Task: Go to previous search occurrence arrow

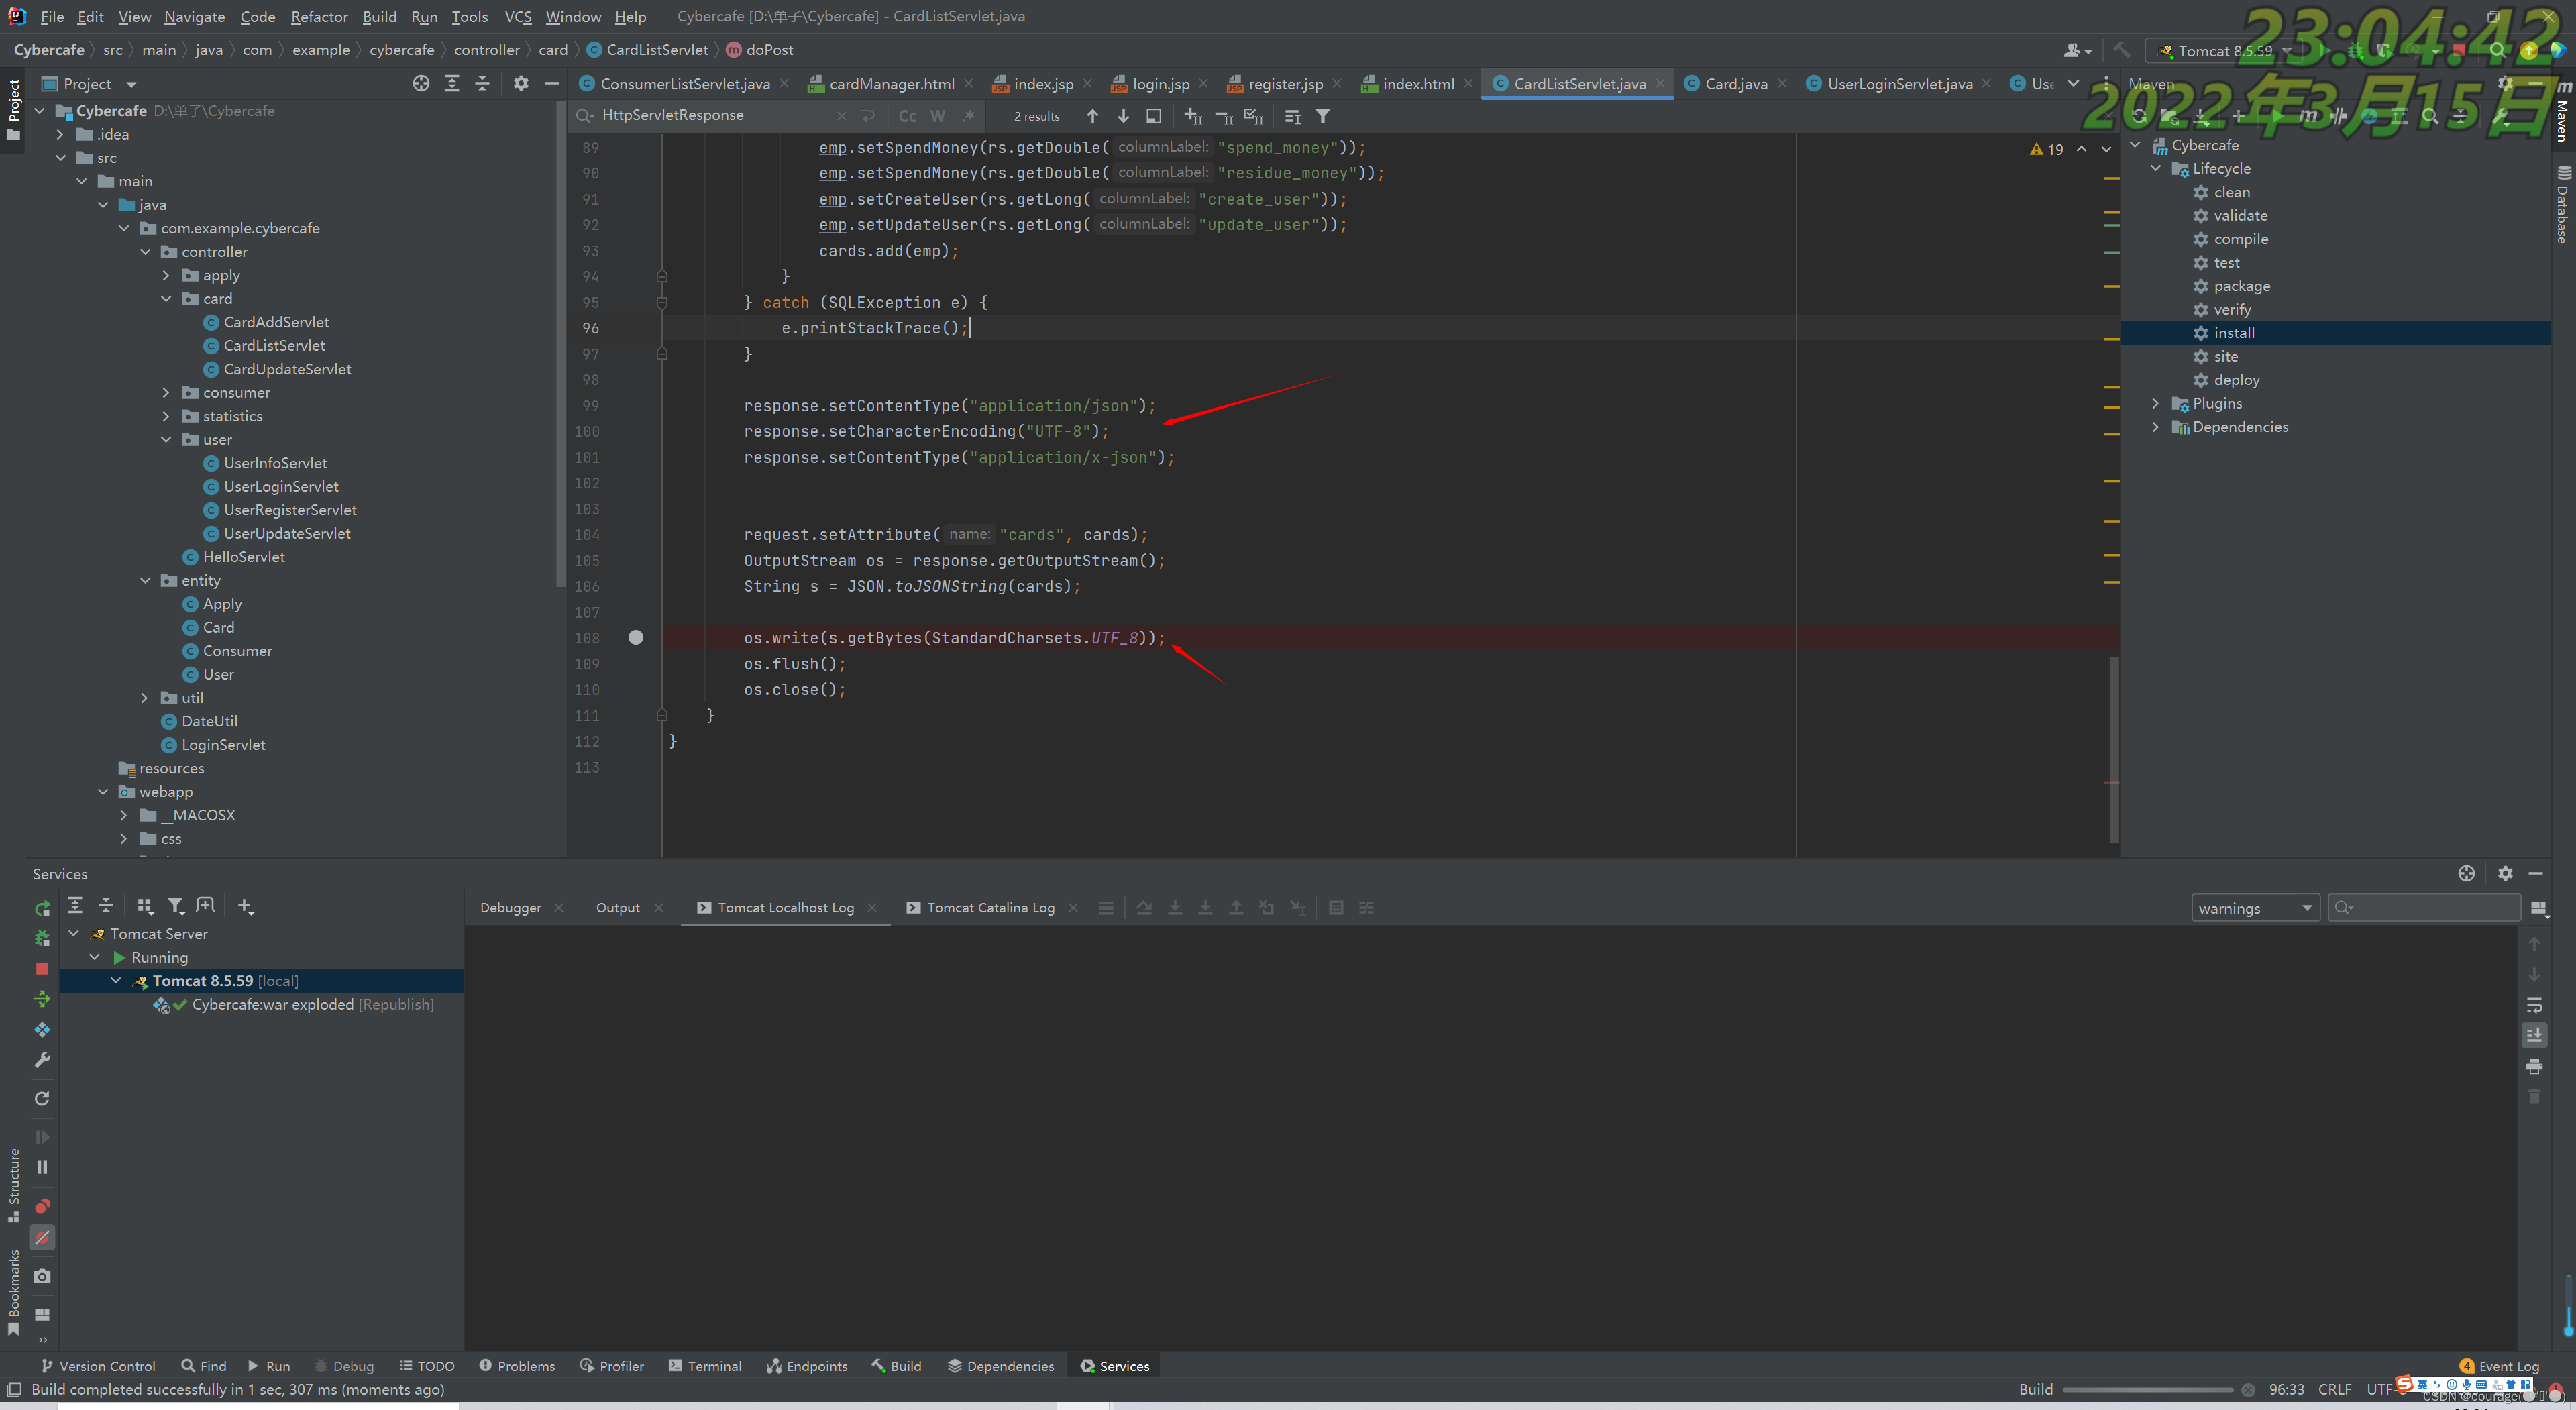Action: (x=1093, y=116)
